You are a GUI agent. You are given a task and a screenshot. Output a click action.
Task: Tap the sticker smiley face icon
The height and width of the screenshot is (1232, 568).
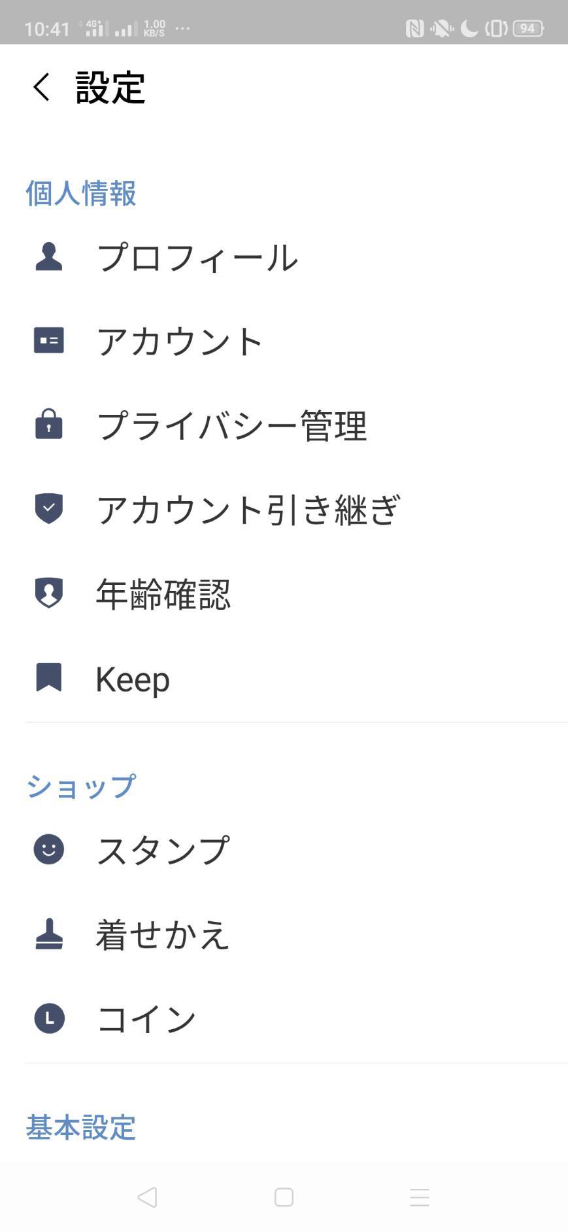(x=49, y=849)
